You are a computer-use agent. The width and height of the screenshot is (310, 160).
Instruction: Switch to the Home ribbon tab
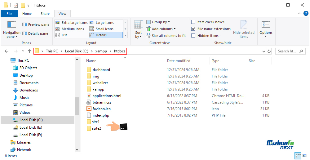pos(27,14)
